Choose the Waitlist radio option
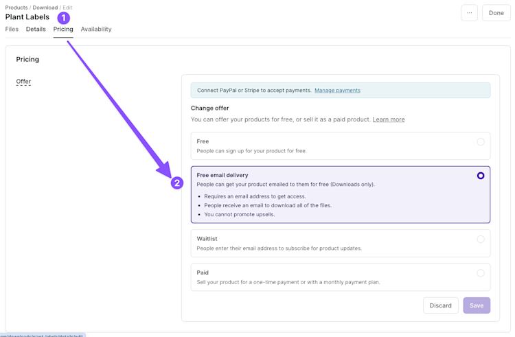Screen dimensions: 515x337 pos(481,240)
